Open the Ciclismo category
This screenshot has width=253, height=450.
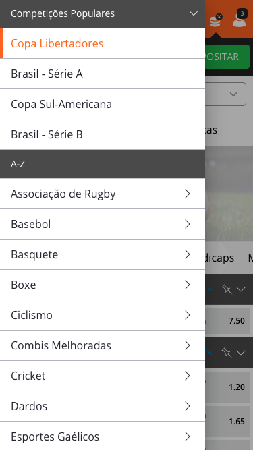[x=103, y=315]
